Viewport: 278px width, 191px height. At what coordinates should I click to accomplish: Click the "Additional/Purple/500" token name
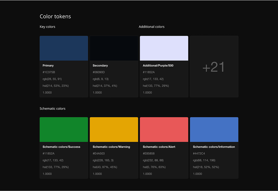158,65
